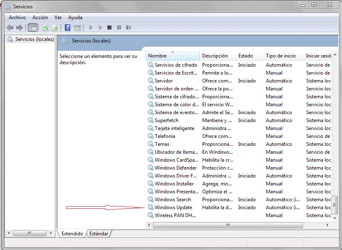Viewport: 342px width, 250px height.
Task: Select the Sistema de cifrado... row name
Action: [177, 97]
